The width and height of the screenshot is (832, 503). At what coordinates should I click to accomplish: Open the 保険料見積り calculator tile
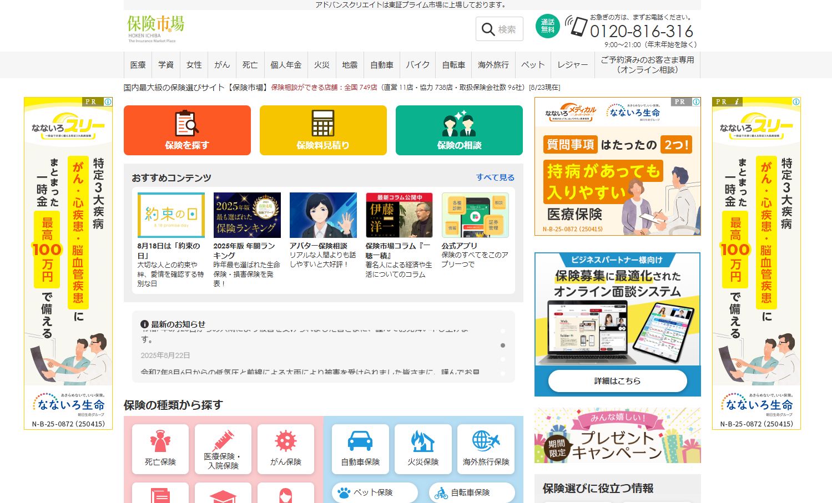coord(323,124)
